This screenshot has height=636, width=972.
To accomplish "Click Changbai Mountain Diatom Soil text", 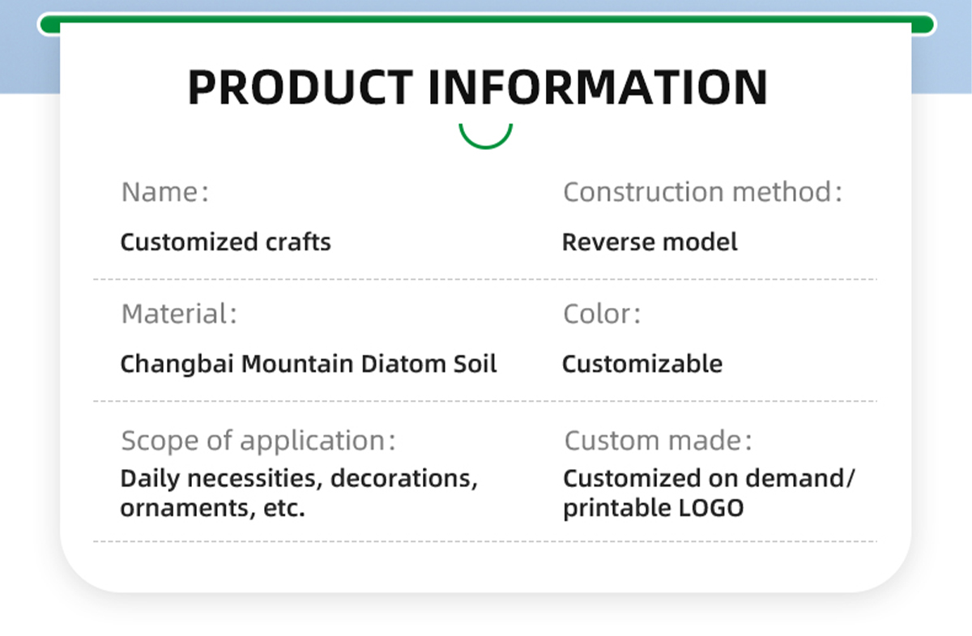I will 309,364.
